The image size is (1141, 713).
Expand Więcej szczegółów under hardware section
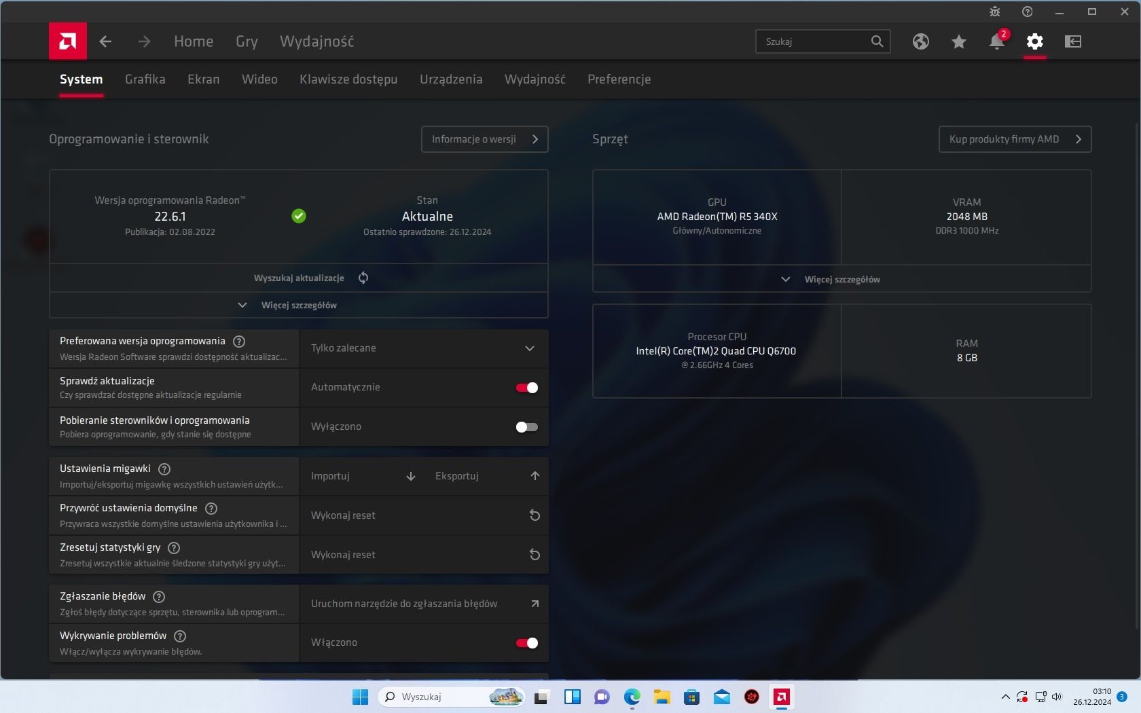pos(841,279)
